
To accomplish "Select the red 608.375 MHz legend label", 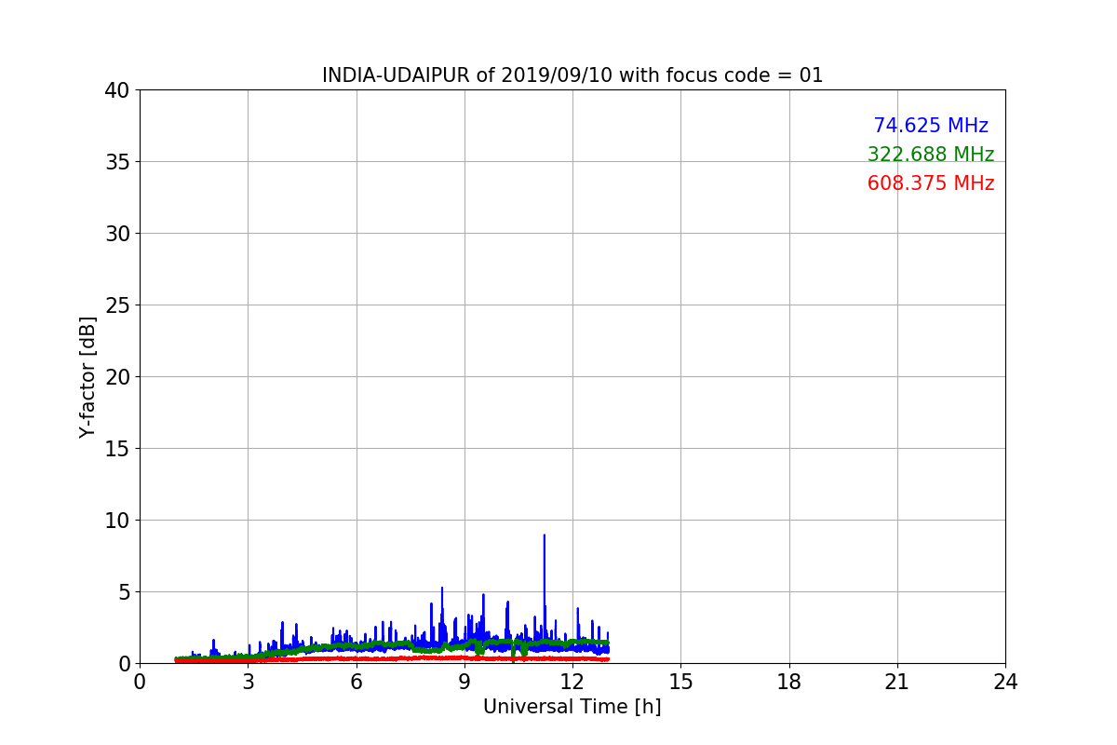I will 931,183.
